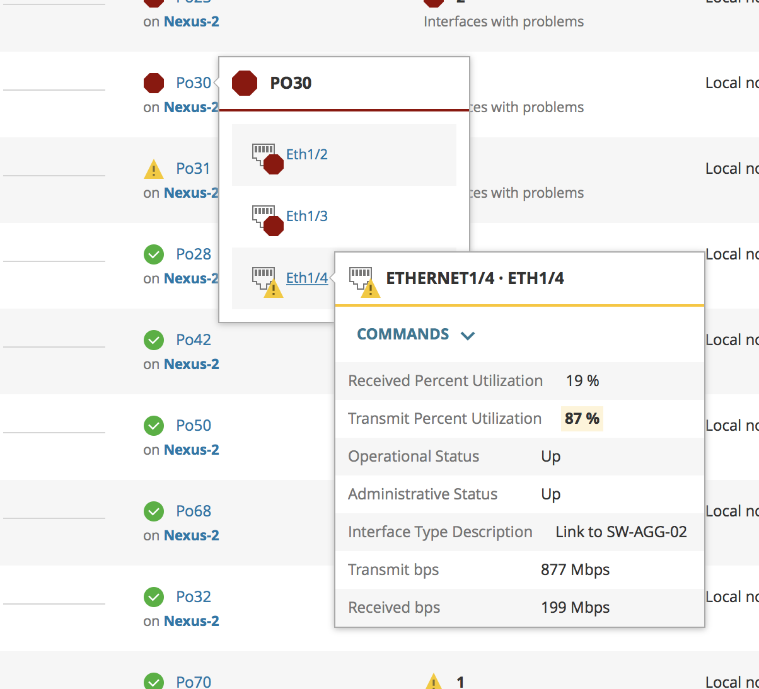Click Nexus-2 device link under Po50
This screenshot has height=689, width=759.
tap(192, 450)
